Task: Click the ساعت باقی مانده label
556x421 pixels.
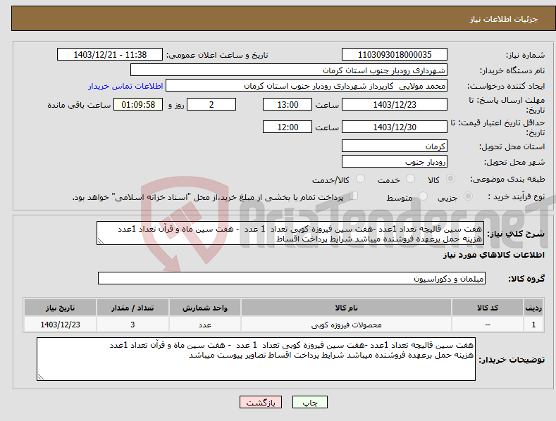Action: [x=79, y=106]
